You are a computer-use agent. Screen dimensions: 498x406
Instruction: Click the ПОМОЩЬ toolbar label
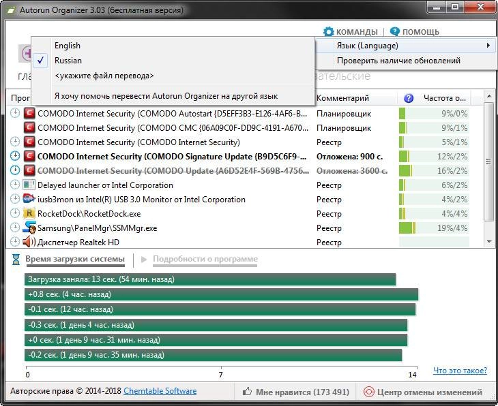(420, 32)
